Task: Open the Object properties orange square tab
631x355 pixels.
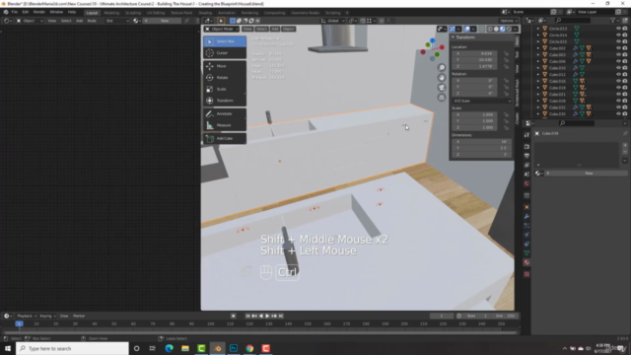Action: click(526, 207)
